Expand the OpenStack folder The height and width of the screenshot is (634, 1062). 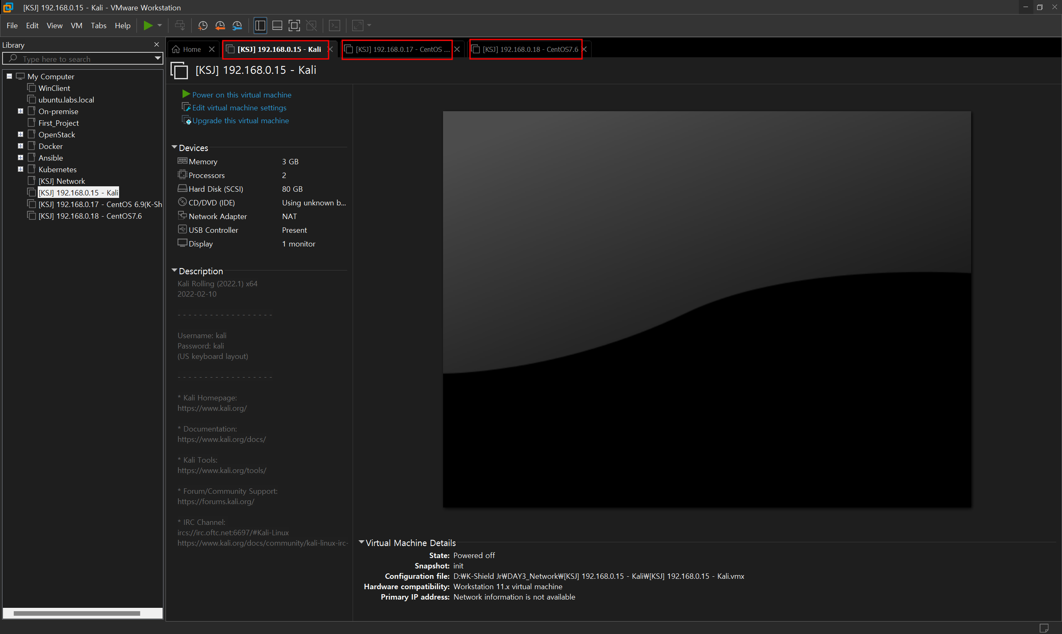[x=20, y=134]
